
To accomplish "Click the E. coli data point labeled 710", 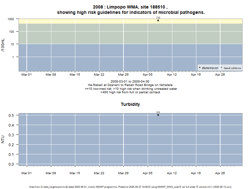I will (158, 20).
